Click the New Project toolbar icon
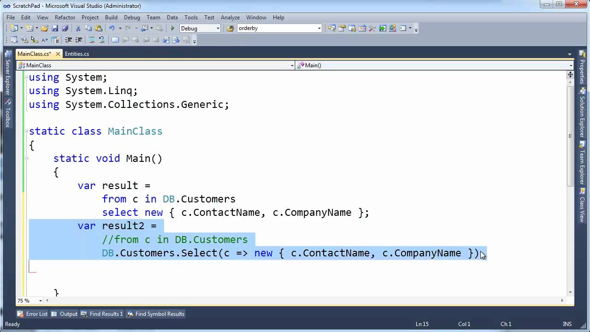This screenshot has width=590, height=332. 14,28
